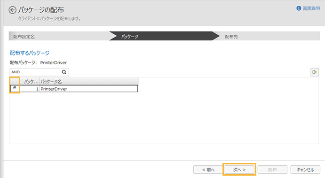
Task: Go back using the circled arrow icon
Action: coord(12,10)
